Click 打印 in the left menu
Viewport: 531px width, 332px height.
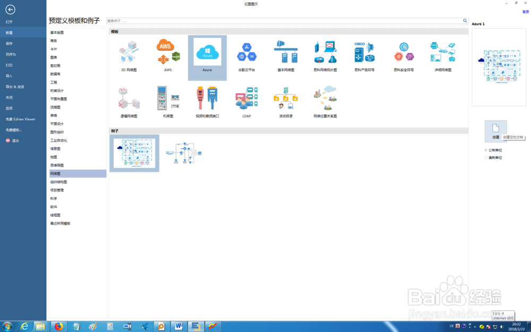[x=9, y=65]
